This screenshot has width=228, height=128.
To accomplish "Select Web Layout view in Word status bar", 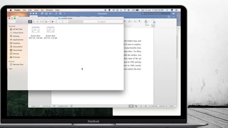I will 136,106.
